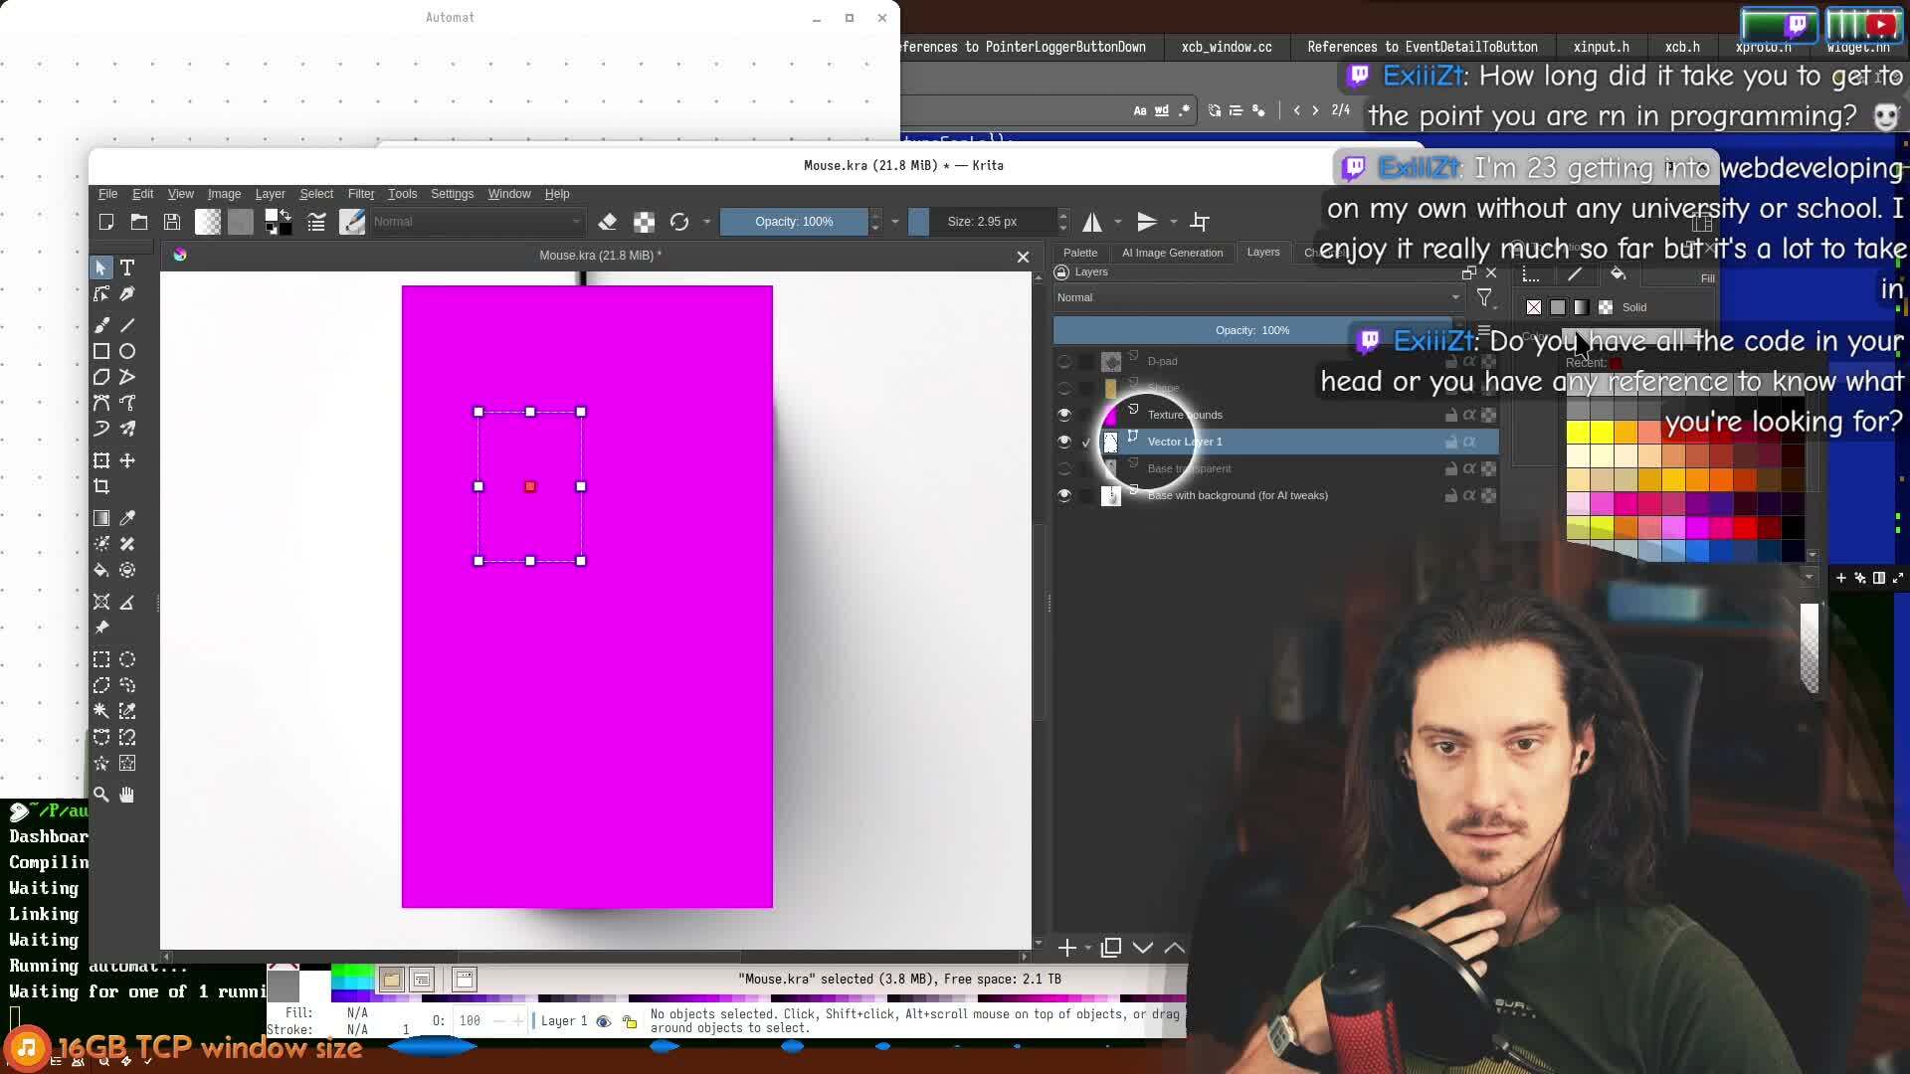Image resolution: width=1910 pixels, height=1074 pixels.
Task: Pick the yellow swatch in palette
Action: [1578, 433]
